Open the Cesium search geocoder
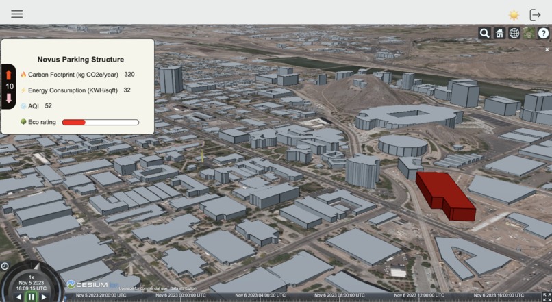This screenshot has height=302, width=552. [x=484, y=33]
